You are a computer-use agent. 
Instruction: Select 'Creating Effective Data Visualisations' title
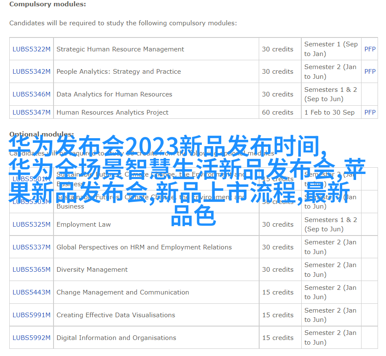116,315
